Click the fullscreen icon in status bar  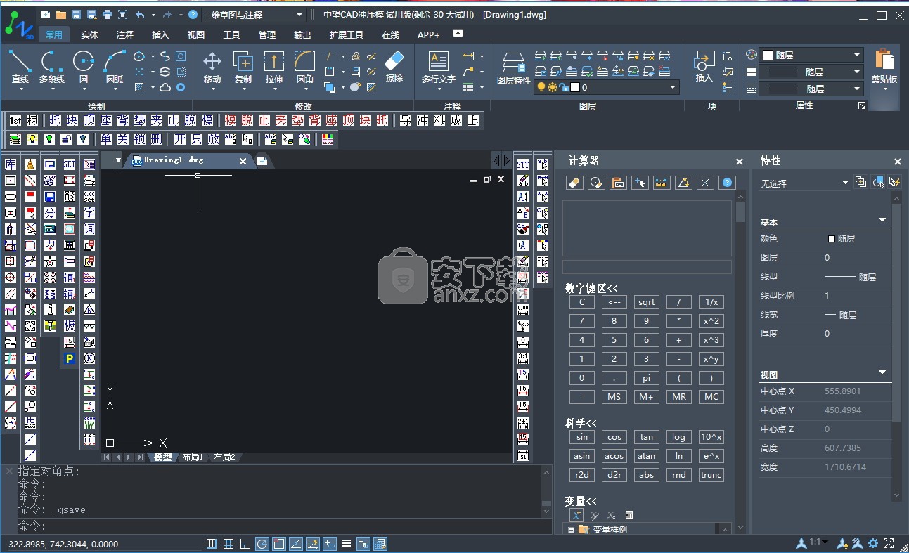click(x=889, y=543)
